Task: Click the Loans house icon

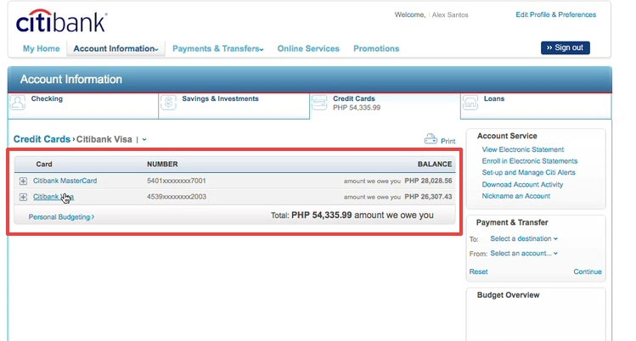Action: (470, 103)
